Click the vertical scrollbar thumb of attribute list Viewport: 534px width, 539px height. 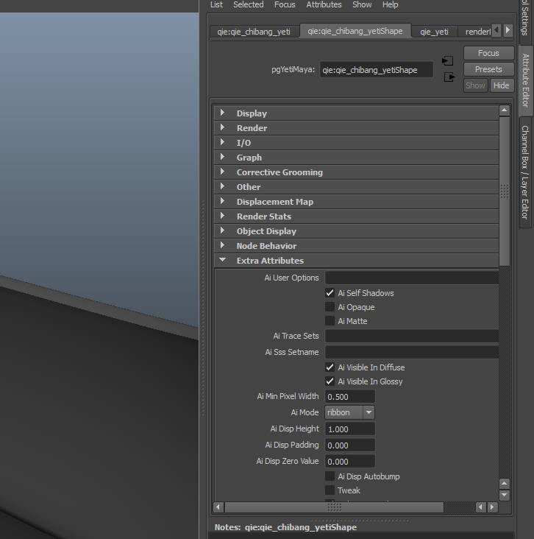(x=504, y=191)
